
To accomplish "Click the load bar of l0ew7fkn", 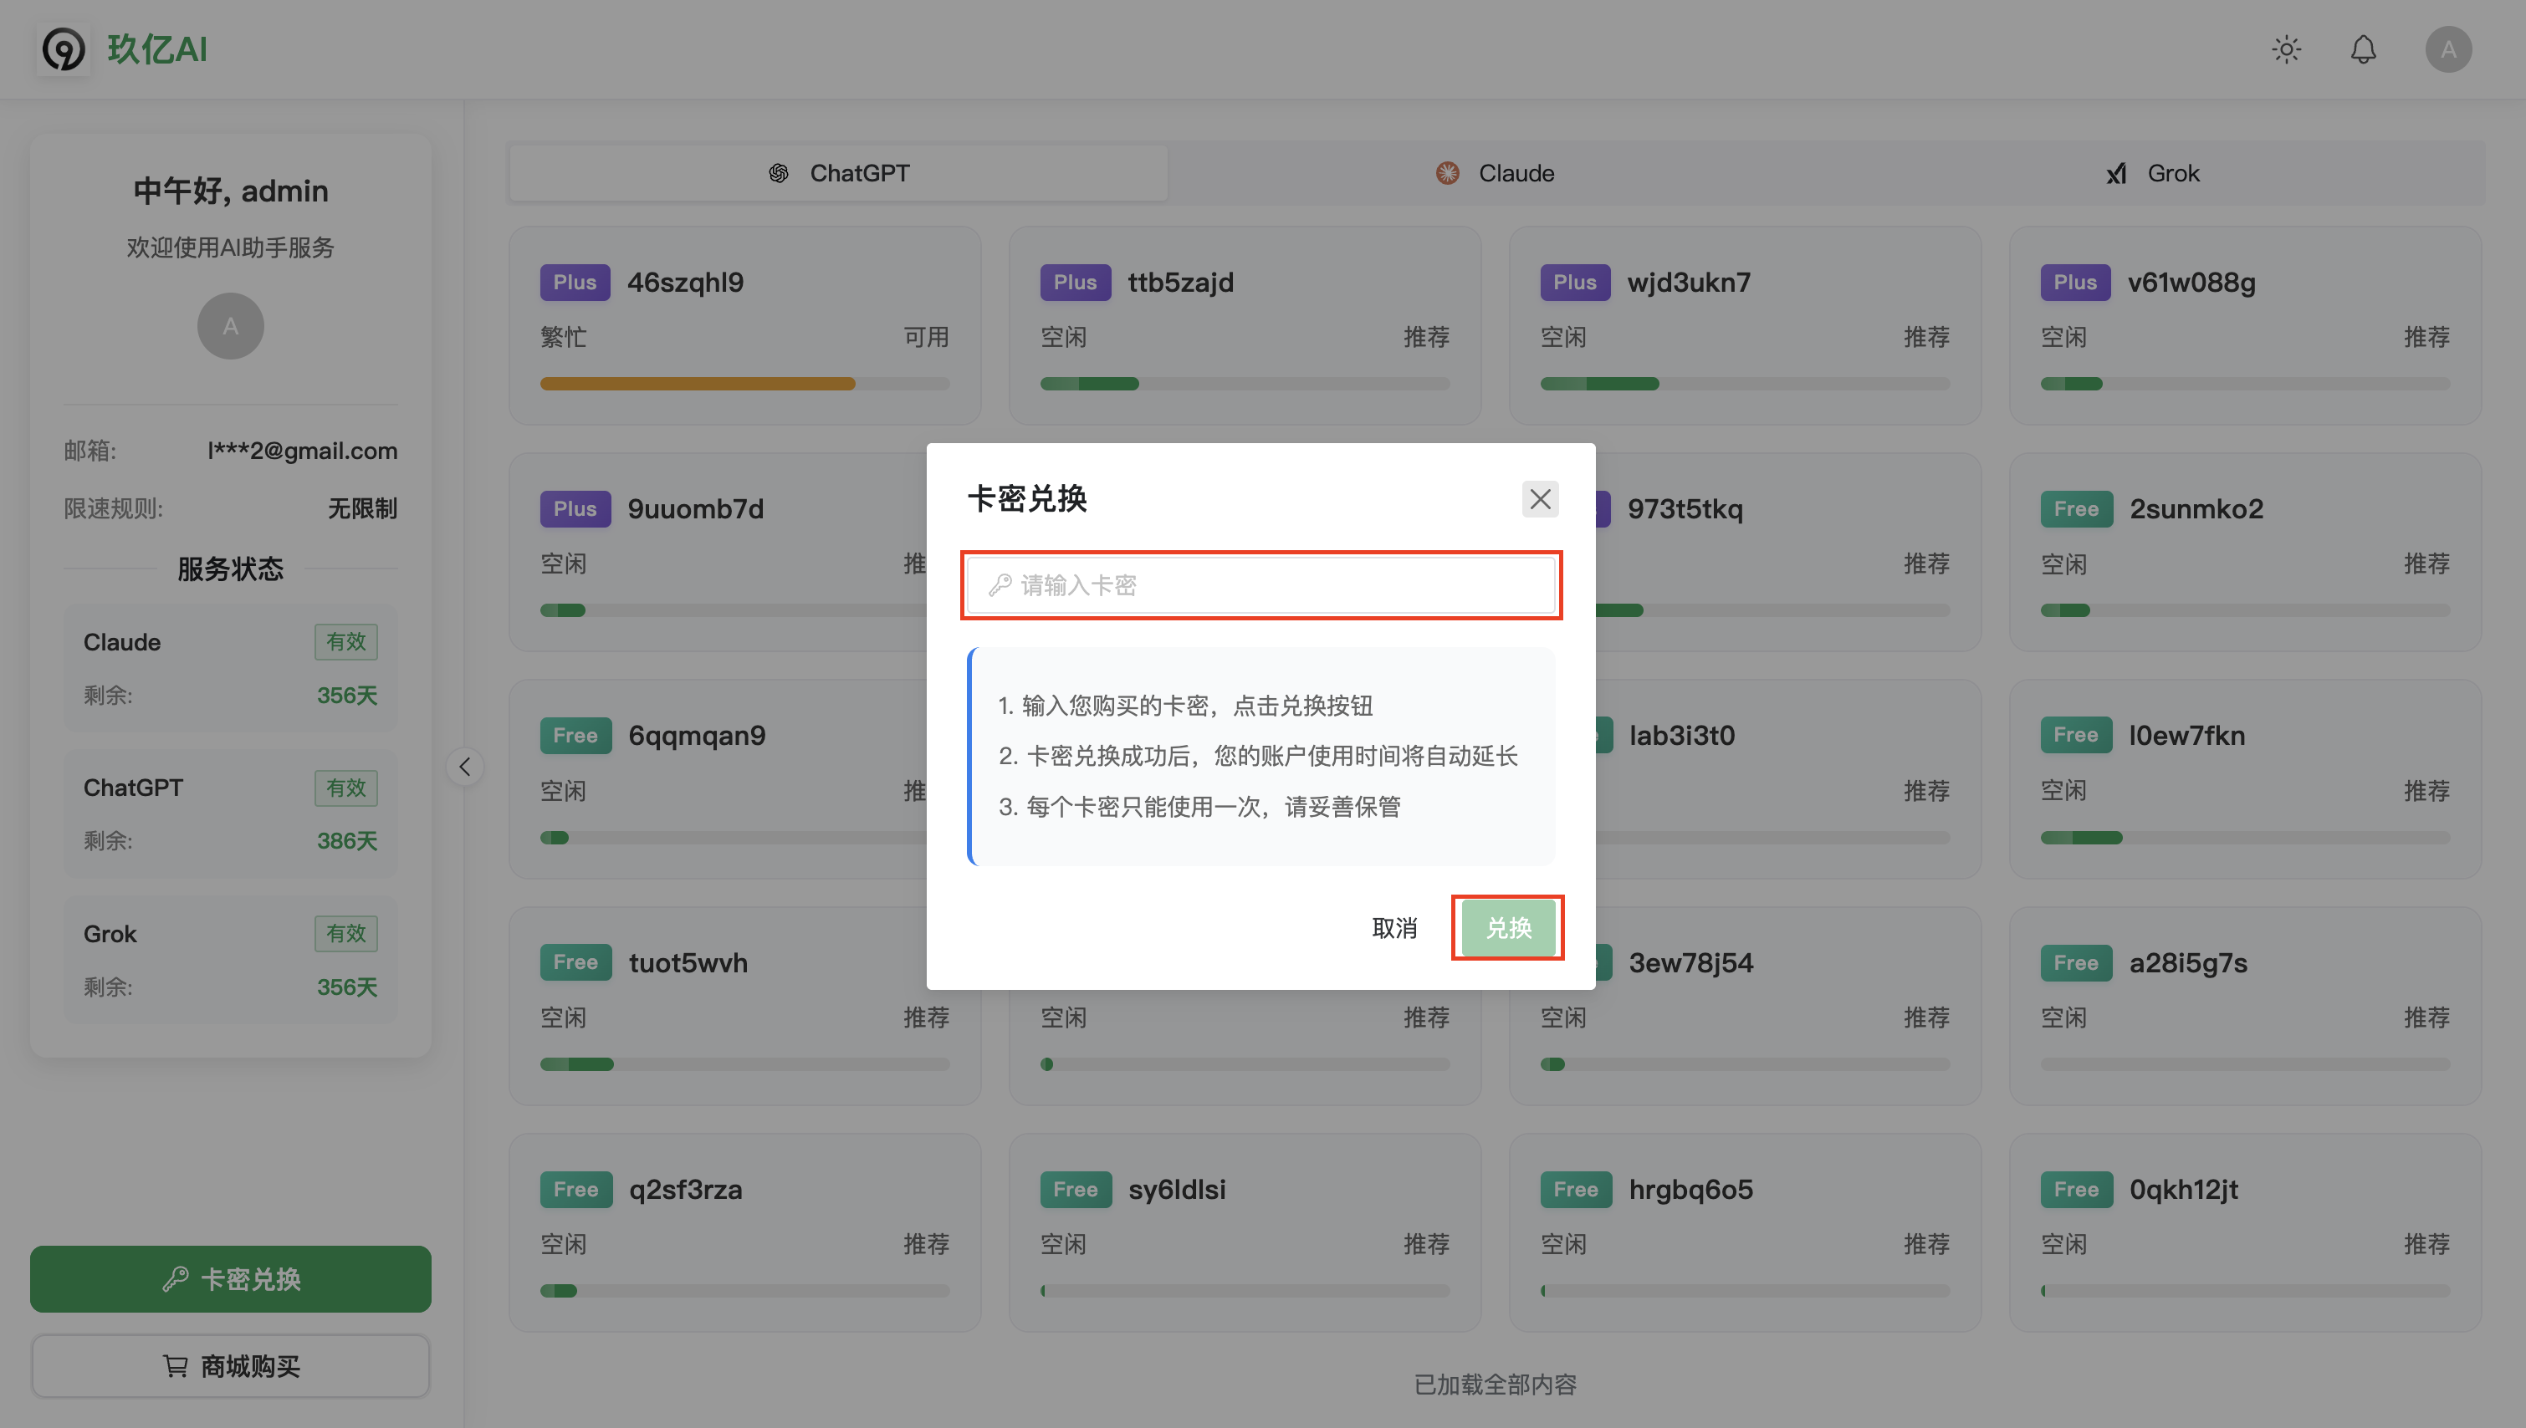I will point(2246,838).
